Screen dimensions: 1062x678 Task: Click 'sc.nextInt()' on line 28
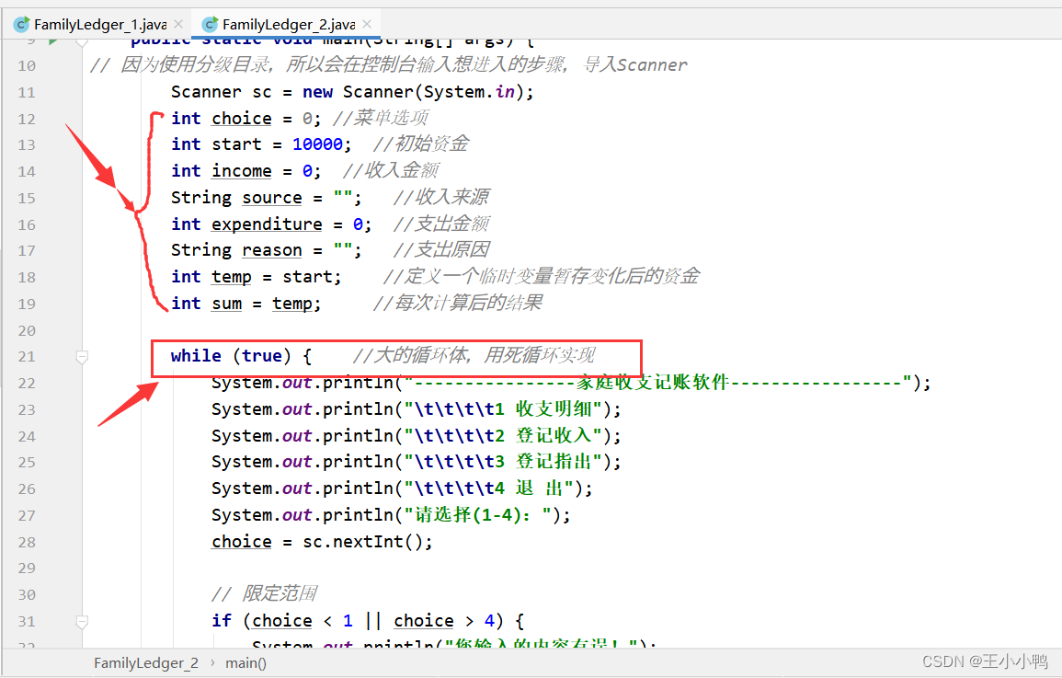tap(362, 541)
